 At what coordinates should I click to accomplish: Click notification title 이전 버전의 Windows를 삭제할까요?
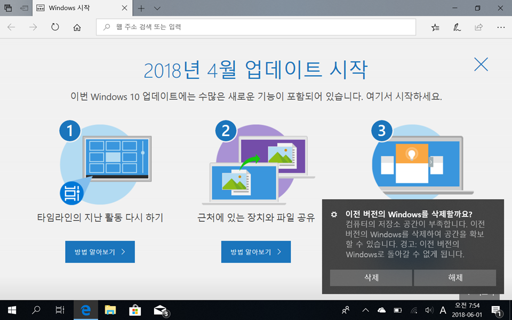coord(409,214)
